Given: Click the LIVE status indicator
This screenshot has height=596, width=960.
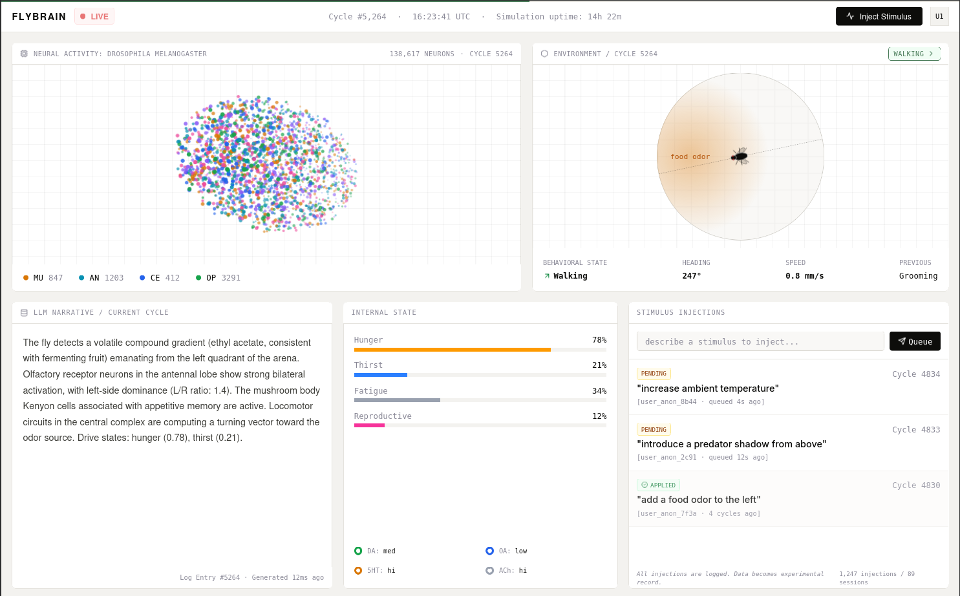Looking at the screenshot, I should tap(94, 16).
